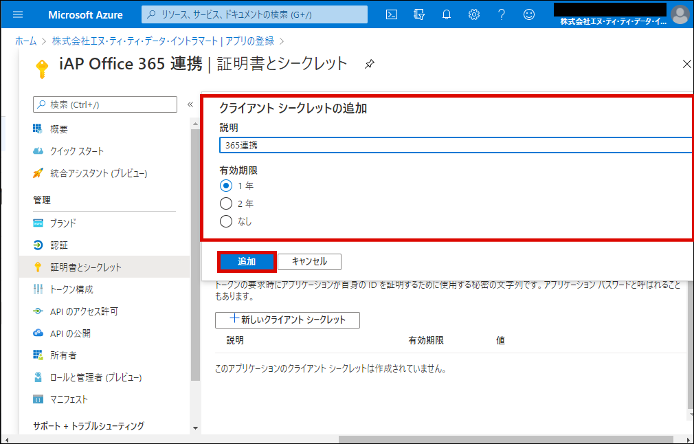
Task: Click the 有効期限 table column header
Action: click(x=426, y=340)
